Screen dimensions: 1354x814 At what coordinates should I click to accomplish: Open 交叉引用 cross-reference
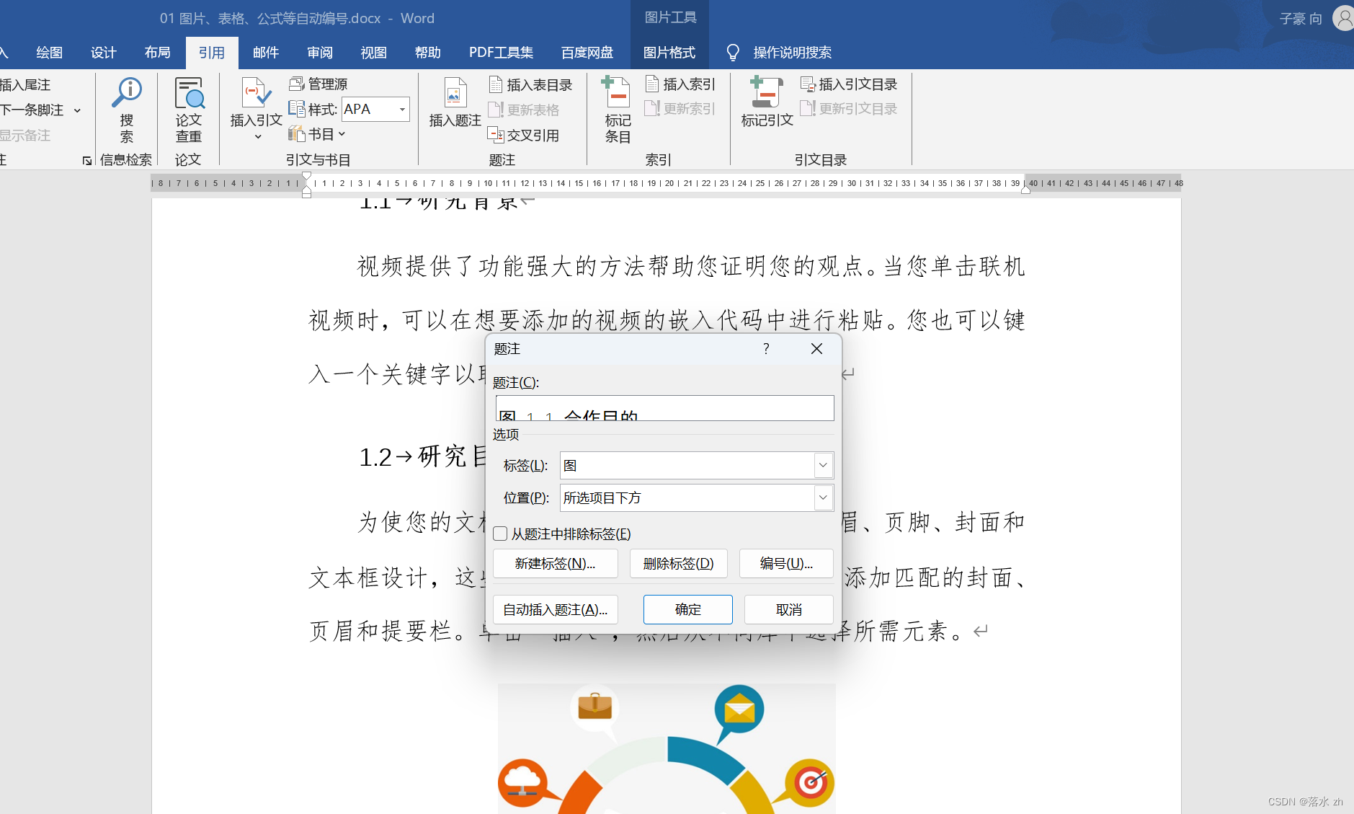click(x=524, y=135)
